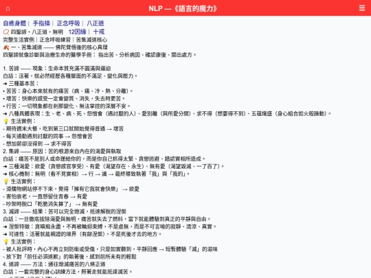Viewport: 371px width, 278px height.
Task: Click the header title NLP —《語言的魔力》
Action: (x=183, y=8)
